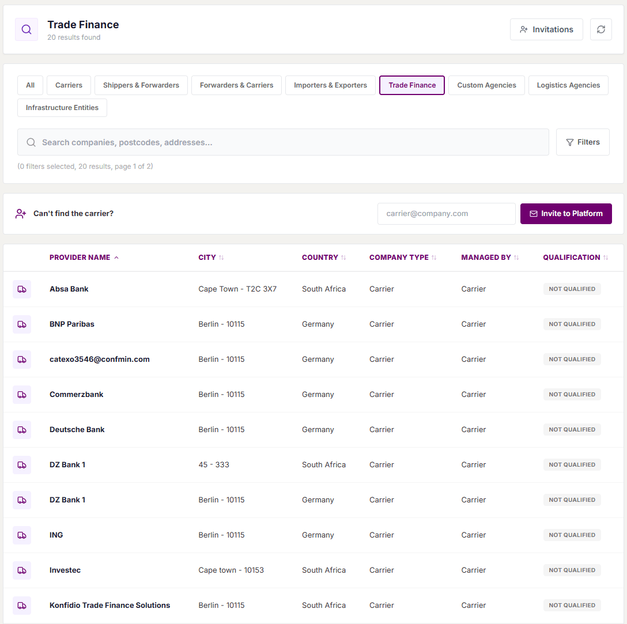Click the refresh icon button
This screenshot has width=627, height=624.
tap(600, 29)
